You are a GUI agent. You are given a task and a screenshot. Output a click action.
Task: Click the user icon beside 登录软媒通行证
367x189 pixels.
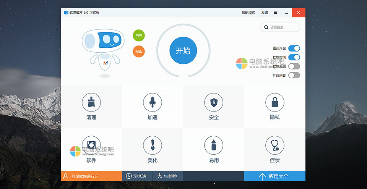point(66,176)
